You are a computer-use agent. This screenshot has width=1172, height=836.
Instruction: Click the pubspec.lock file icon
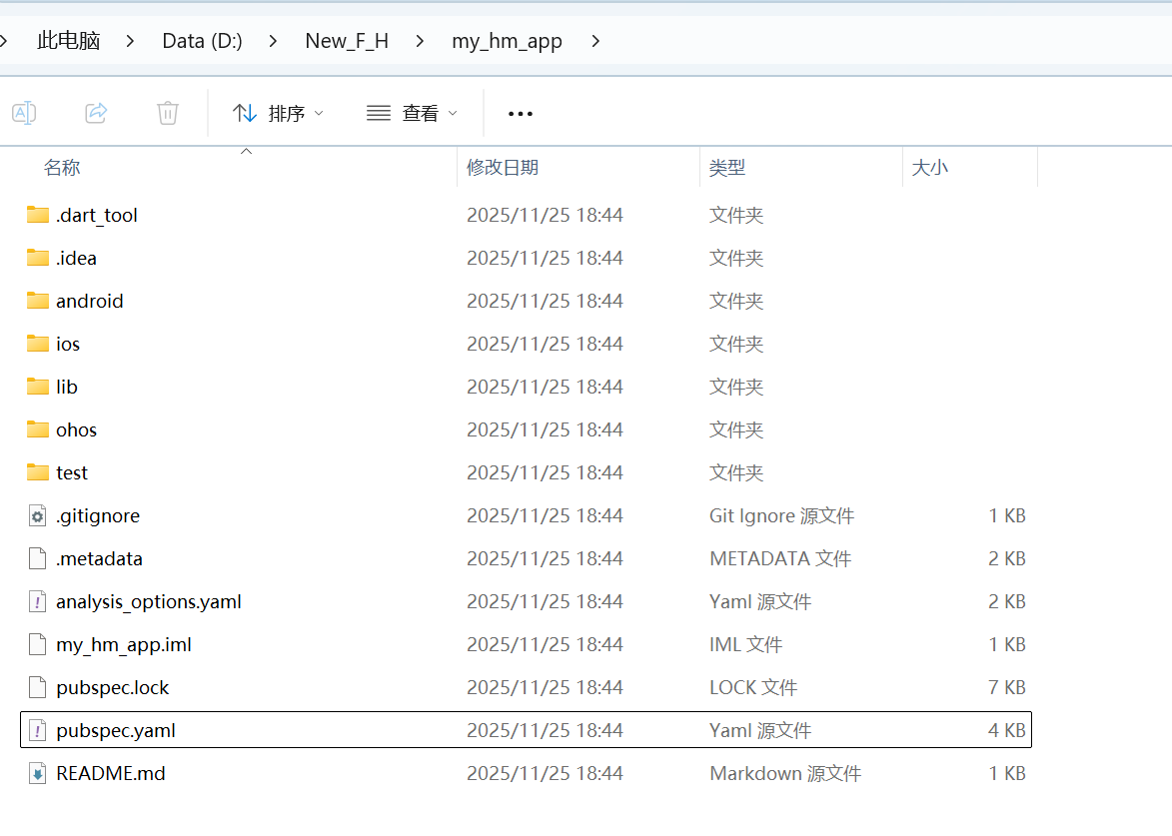coord(37,687)
